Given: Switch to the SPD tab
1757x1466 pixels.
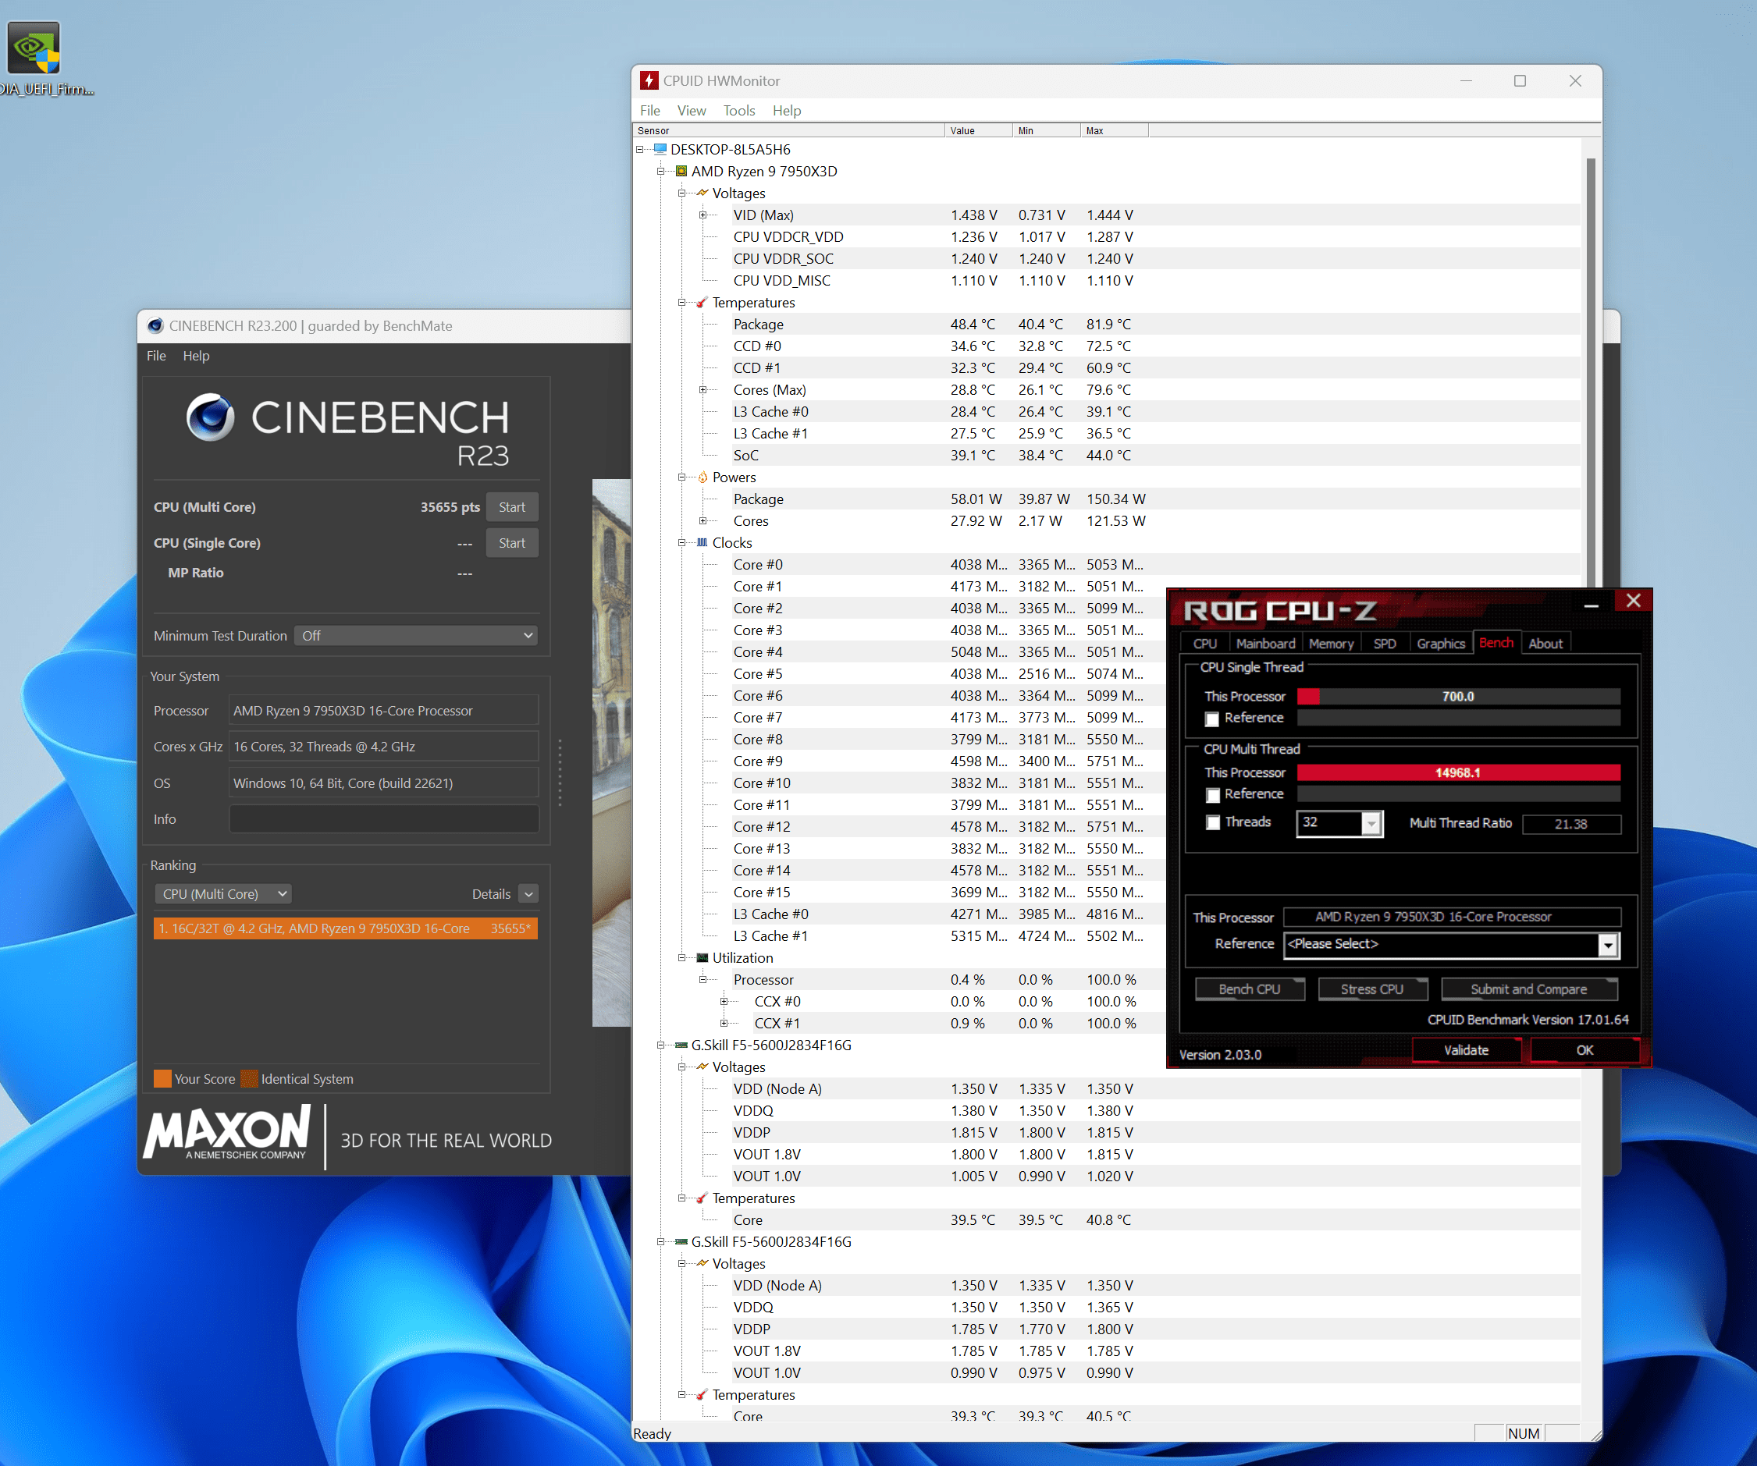Looking at the screenshot, I should tap(1384, 643).
